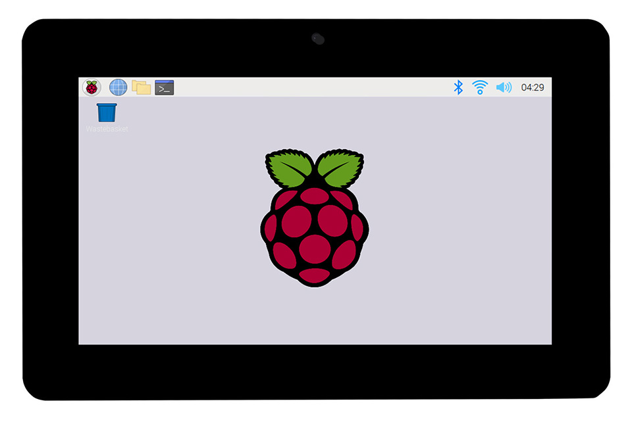Click the Wastebasket text label
This screenshot has width=632, height=422.
(x=107, y=129)
